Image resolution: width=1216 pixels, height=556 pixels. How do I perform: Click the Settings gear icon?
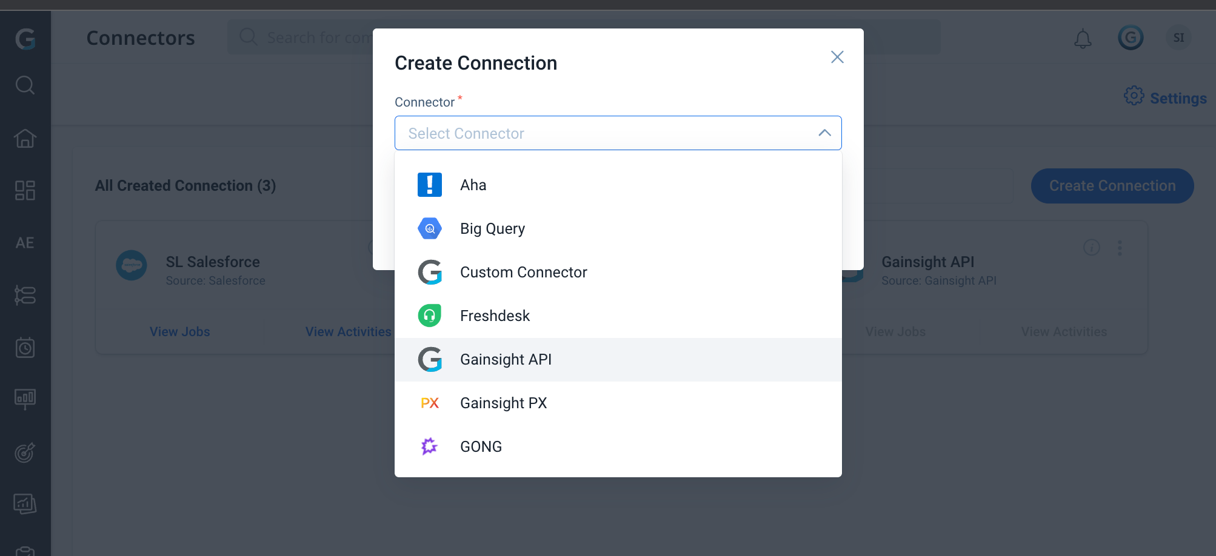point(1134,96)
